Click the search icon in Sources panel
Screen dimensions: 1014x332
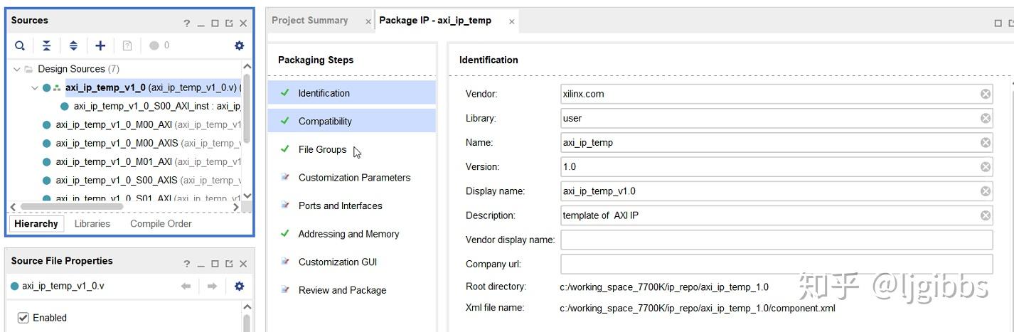click(x=20, y=45)
